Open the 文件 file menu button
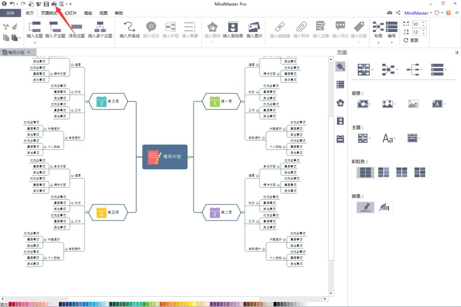This screenshot has height=307, width=461. [x=11, y=13]
